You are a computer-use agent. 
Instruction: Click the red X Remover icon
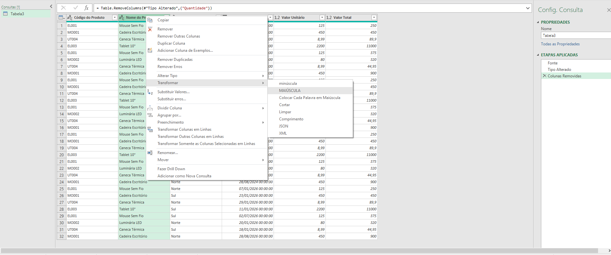click(150, 29)
